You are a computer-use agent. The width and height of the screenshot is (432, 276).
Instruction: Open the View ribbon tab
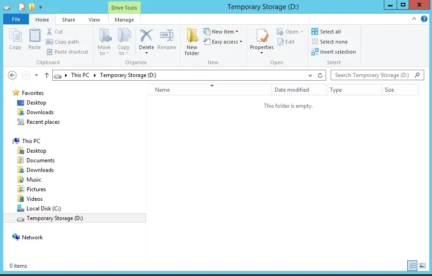point(94,20)
